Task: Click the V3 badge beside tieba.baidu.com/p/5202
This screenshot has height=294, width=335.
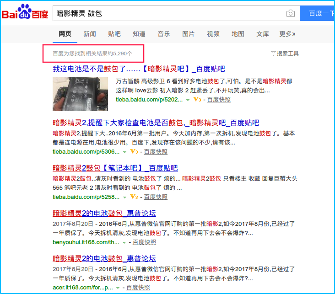Action: [197, 100]
